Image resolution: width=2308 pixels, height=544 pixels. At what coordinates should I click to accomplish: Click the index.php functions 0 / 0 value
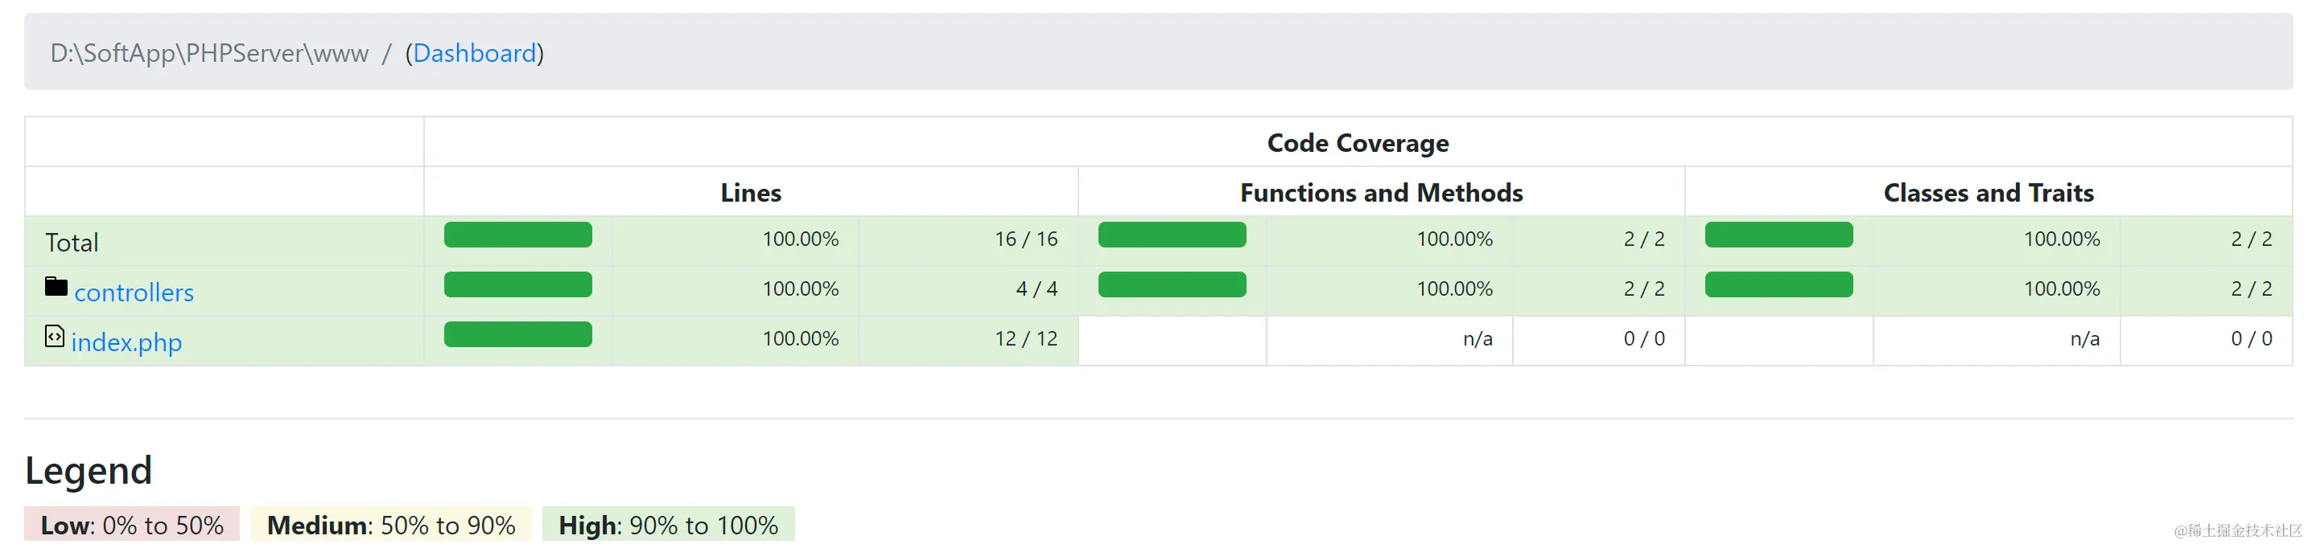coord(1644,339)
